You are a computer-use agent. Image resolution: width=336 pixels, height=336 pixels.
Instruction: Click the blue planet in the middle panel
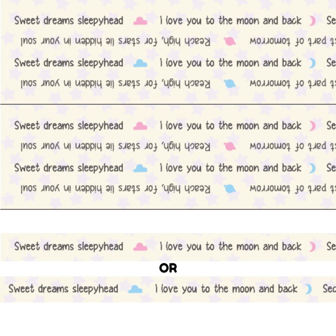point(230,188)
